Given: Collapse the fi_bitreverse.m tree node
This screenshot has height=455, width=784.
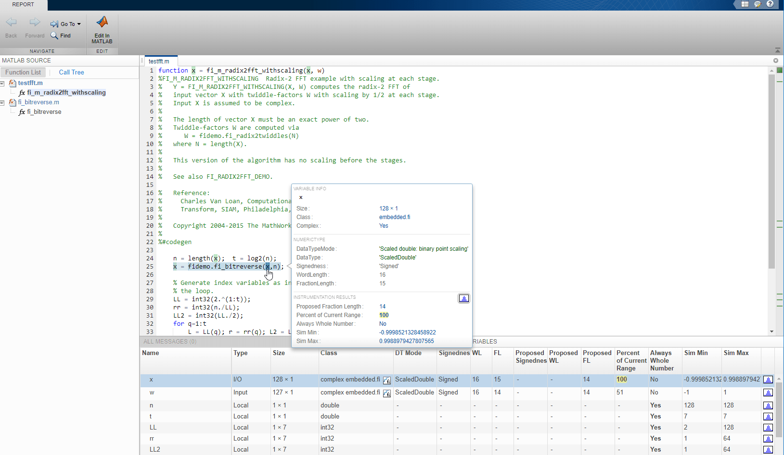Looking at the screenshot, I should (x=2, y=103).
